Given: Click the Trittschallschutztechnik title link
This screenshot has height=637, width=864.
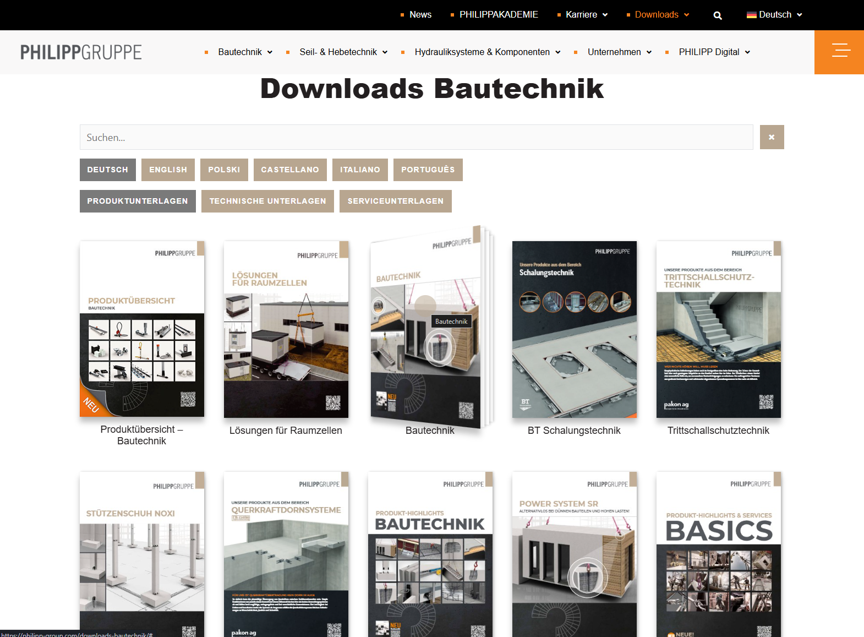Looking at the screenshot, I should 718,431.
